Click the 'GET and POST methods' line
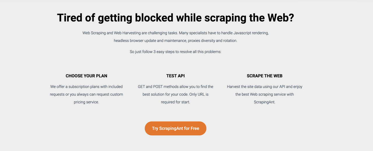Screen dimensions: 373x151 point(175,87)
